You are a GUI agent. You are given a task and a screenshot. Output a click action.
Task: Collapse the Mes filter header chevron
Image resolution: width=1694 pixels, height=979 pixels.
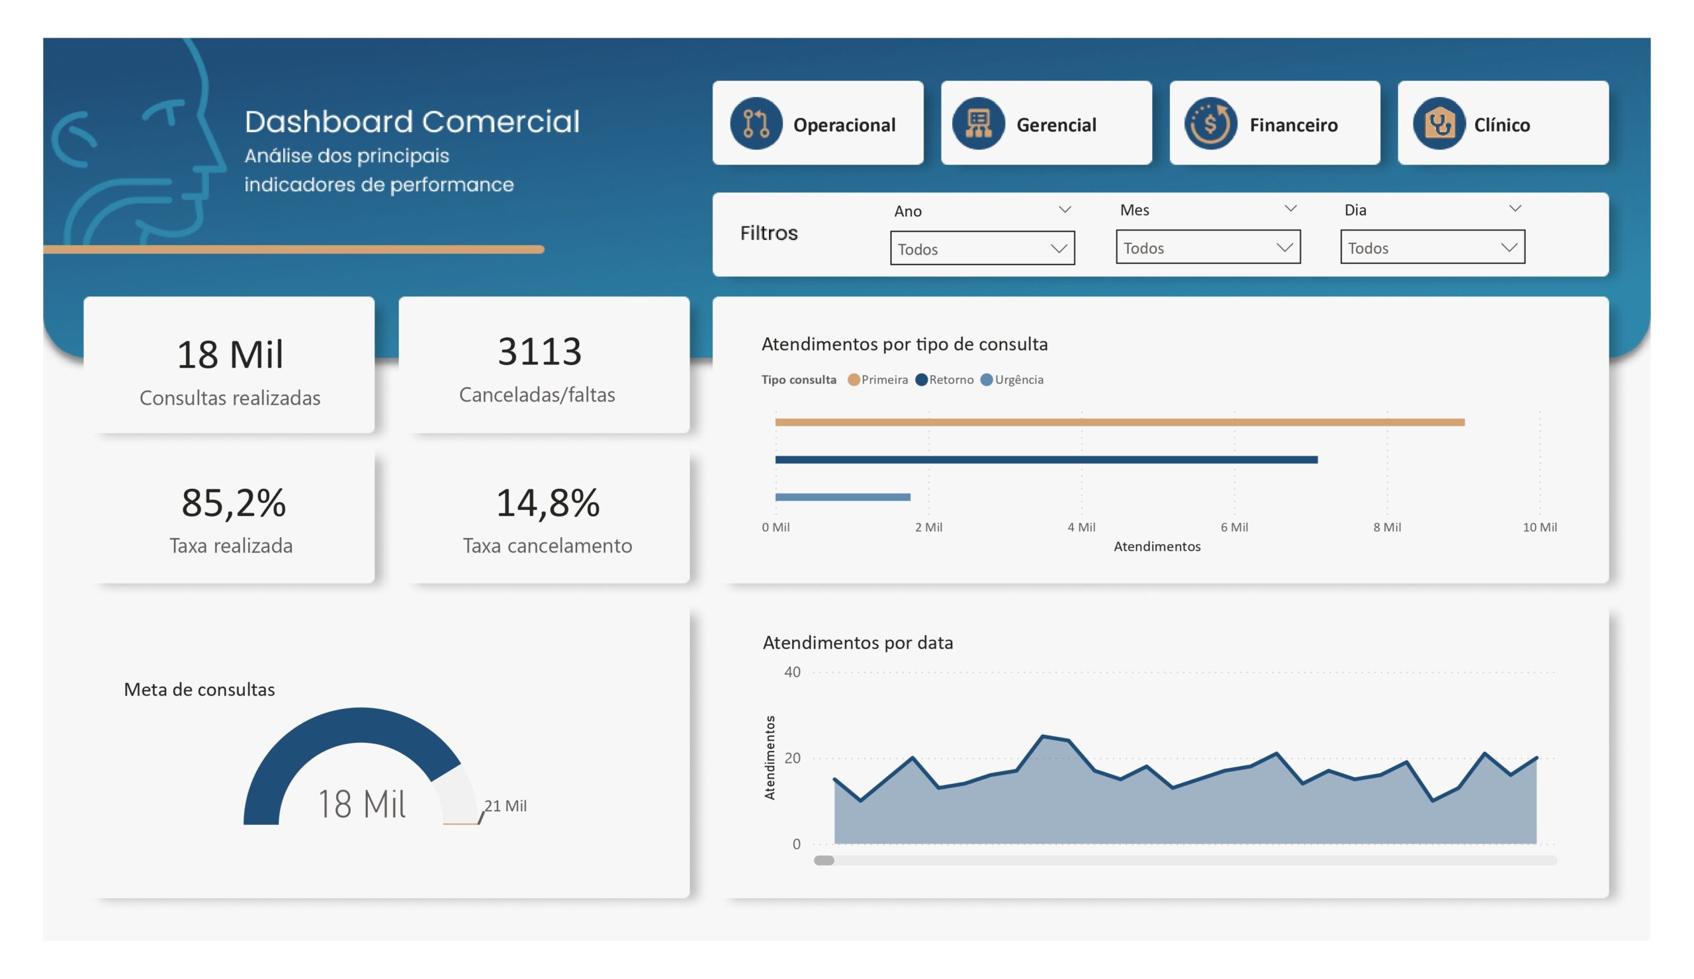click(1290, 208)
